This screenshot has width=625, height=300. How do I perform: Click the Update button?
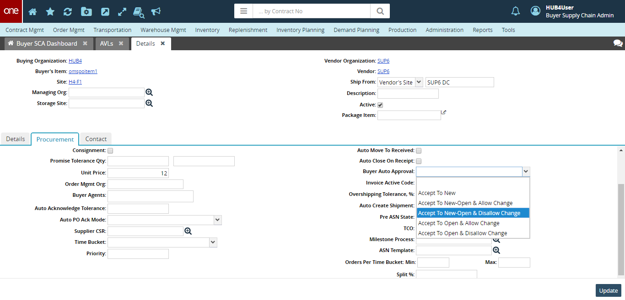pos(608,290)
